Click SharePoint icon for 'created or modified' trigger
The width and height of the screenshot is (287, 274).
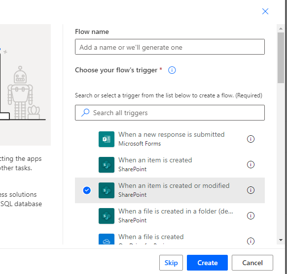107,190
